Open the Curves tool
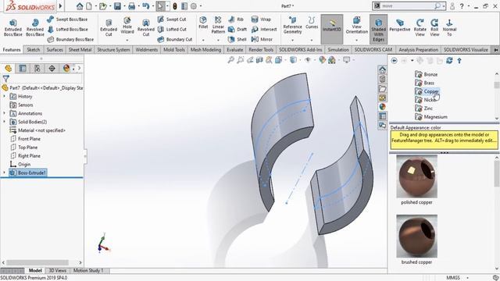This screenshot has height=281, width=500. pos(312,23)
